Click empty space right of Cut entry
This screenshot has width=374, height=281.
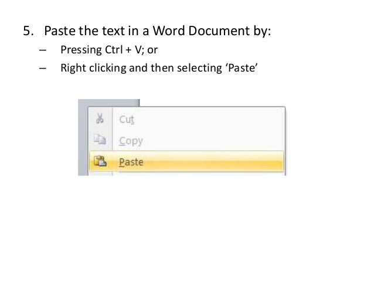pos(210,119)
